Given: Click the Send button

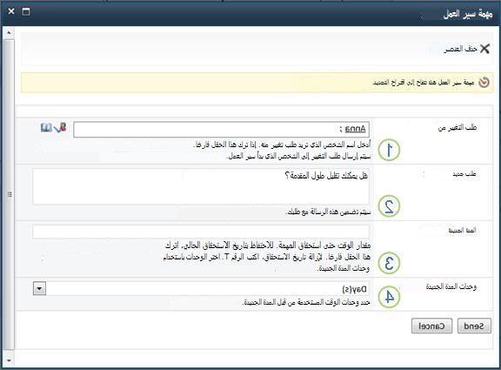Looking at the screenshot, I should click(x=474, y=326).
